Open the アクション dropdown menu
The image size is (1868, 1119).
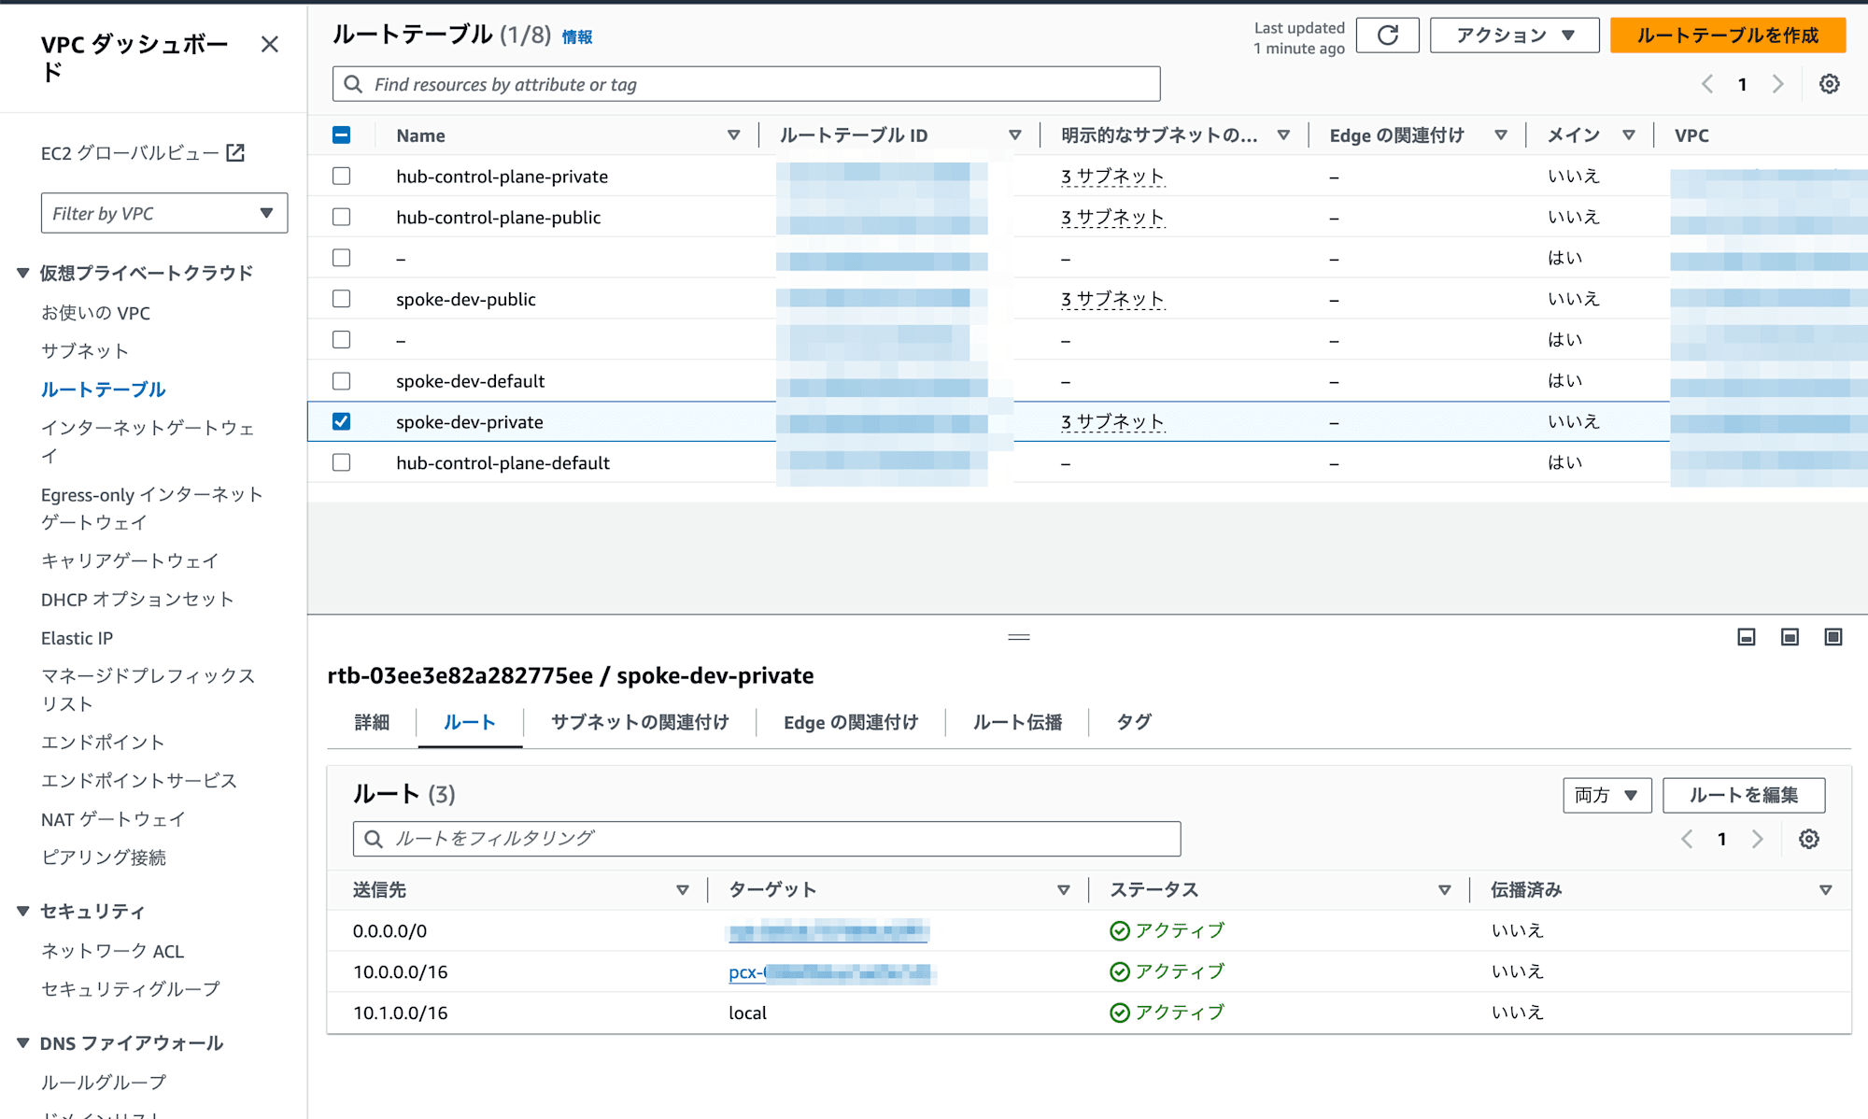1514,35
